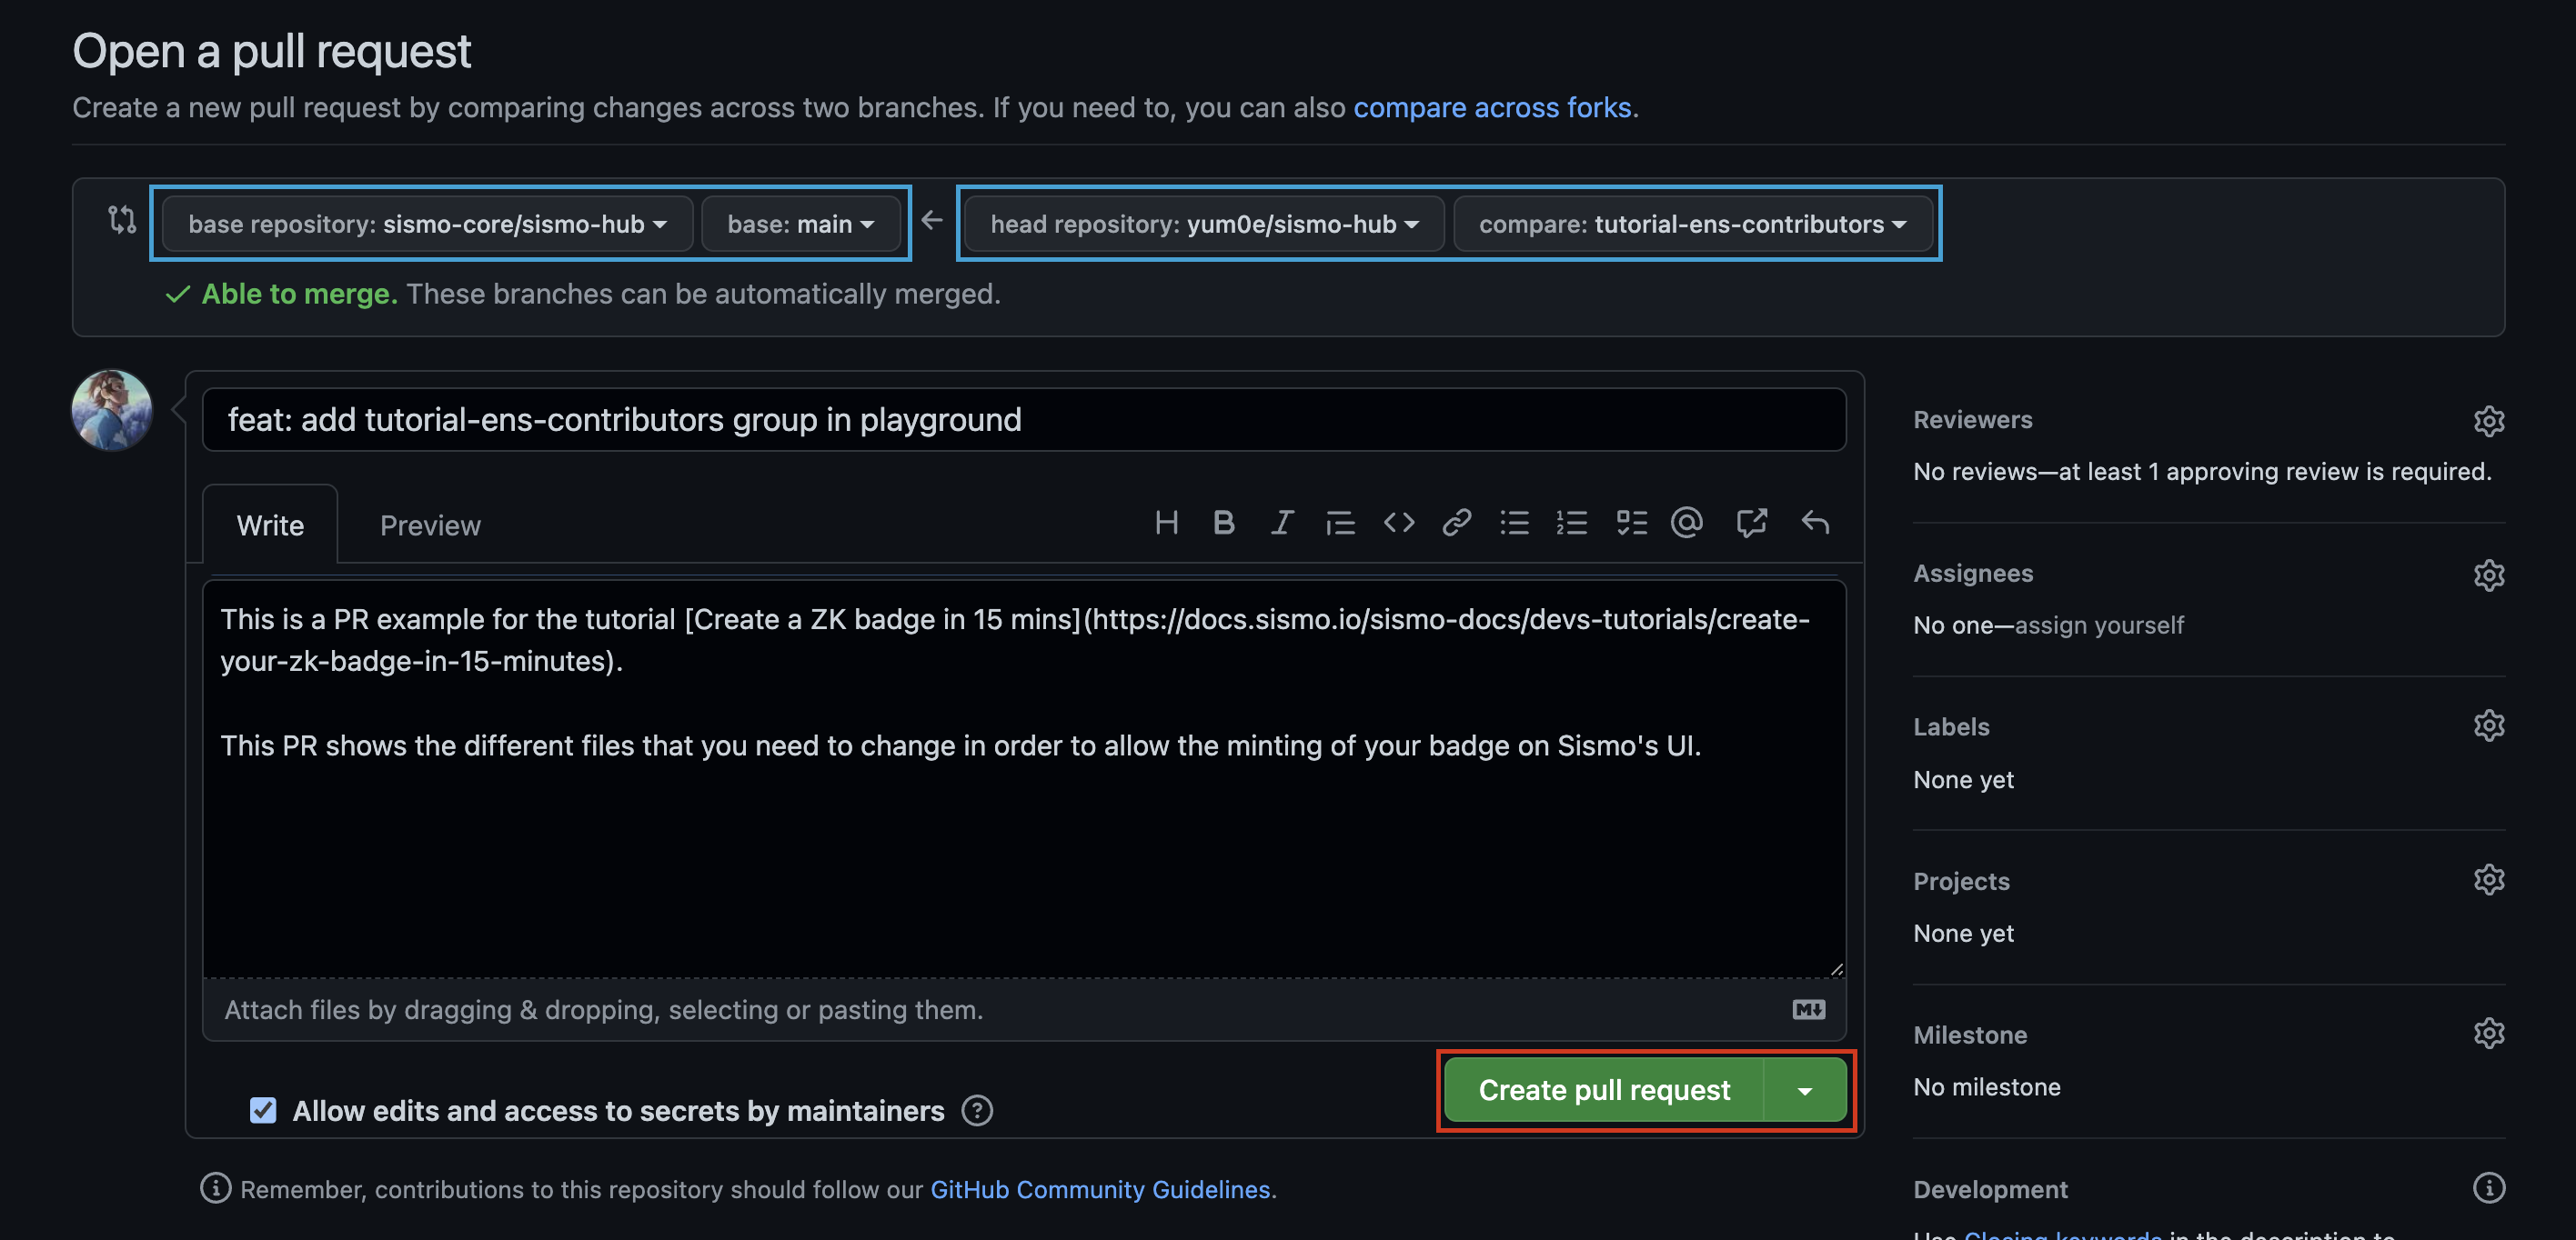Reference an issue or pull request icon
This screenshot has width=2576, height=1240.
(x=1751, y=523)
